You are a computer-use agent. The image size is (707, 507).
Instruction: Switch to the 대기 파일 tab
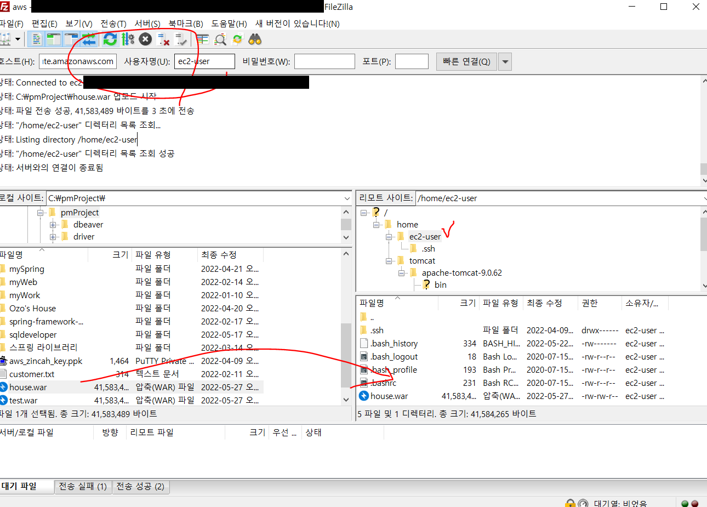[26, 486]
